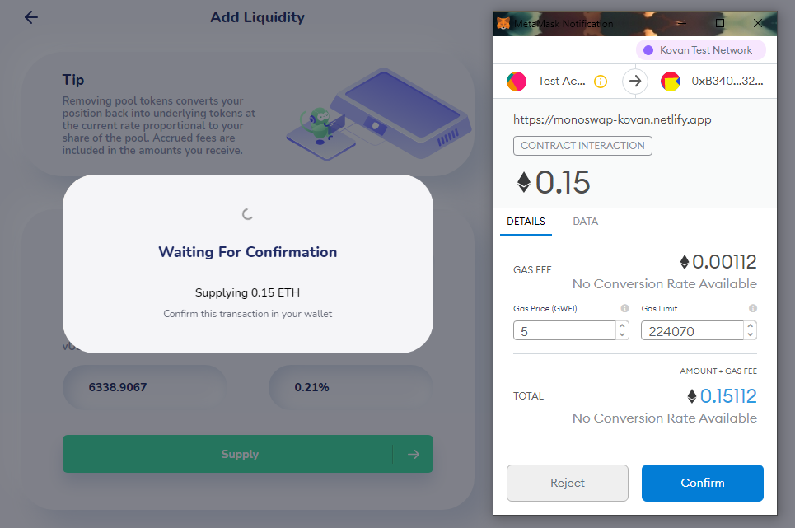This screenshot has height=528, width=795.
Task: Click the MetaMask fox icon in titlebar
Action: click(504, 23)
